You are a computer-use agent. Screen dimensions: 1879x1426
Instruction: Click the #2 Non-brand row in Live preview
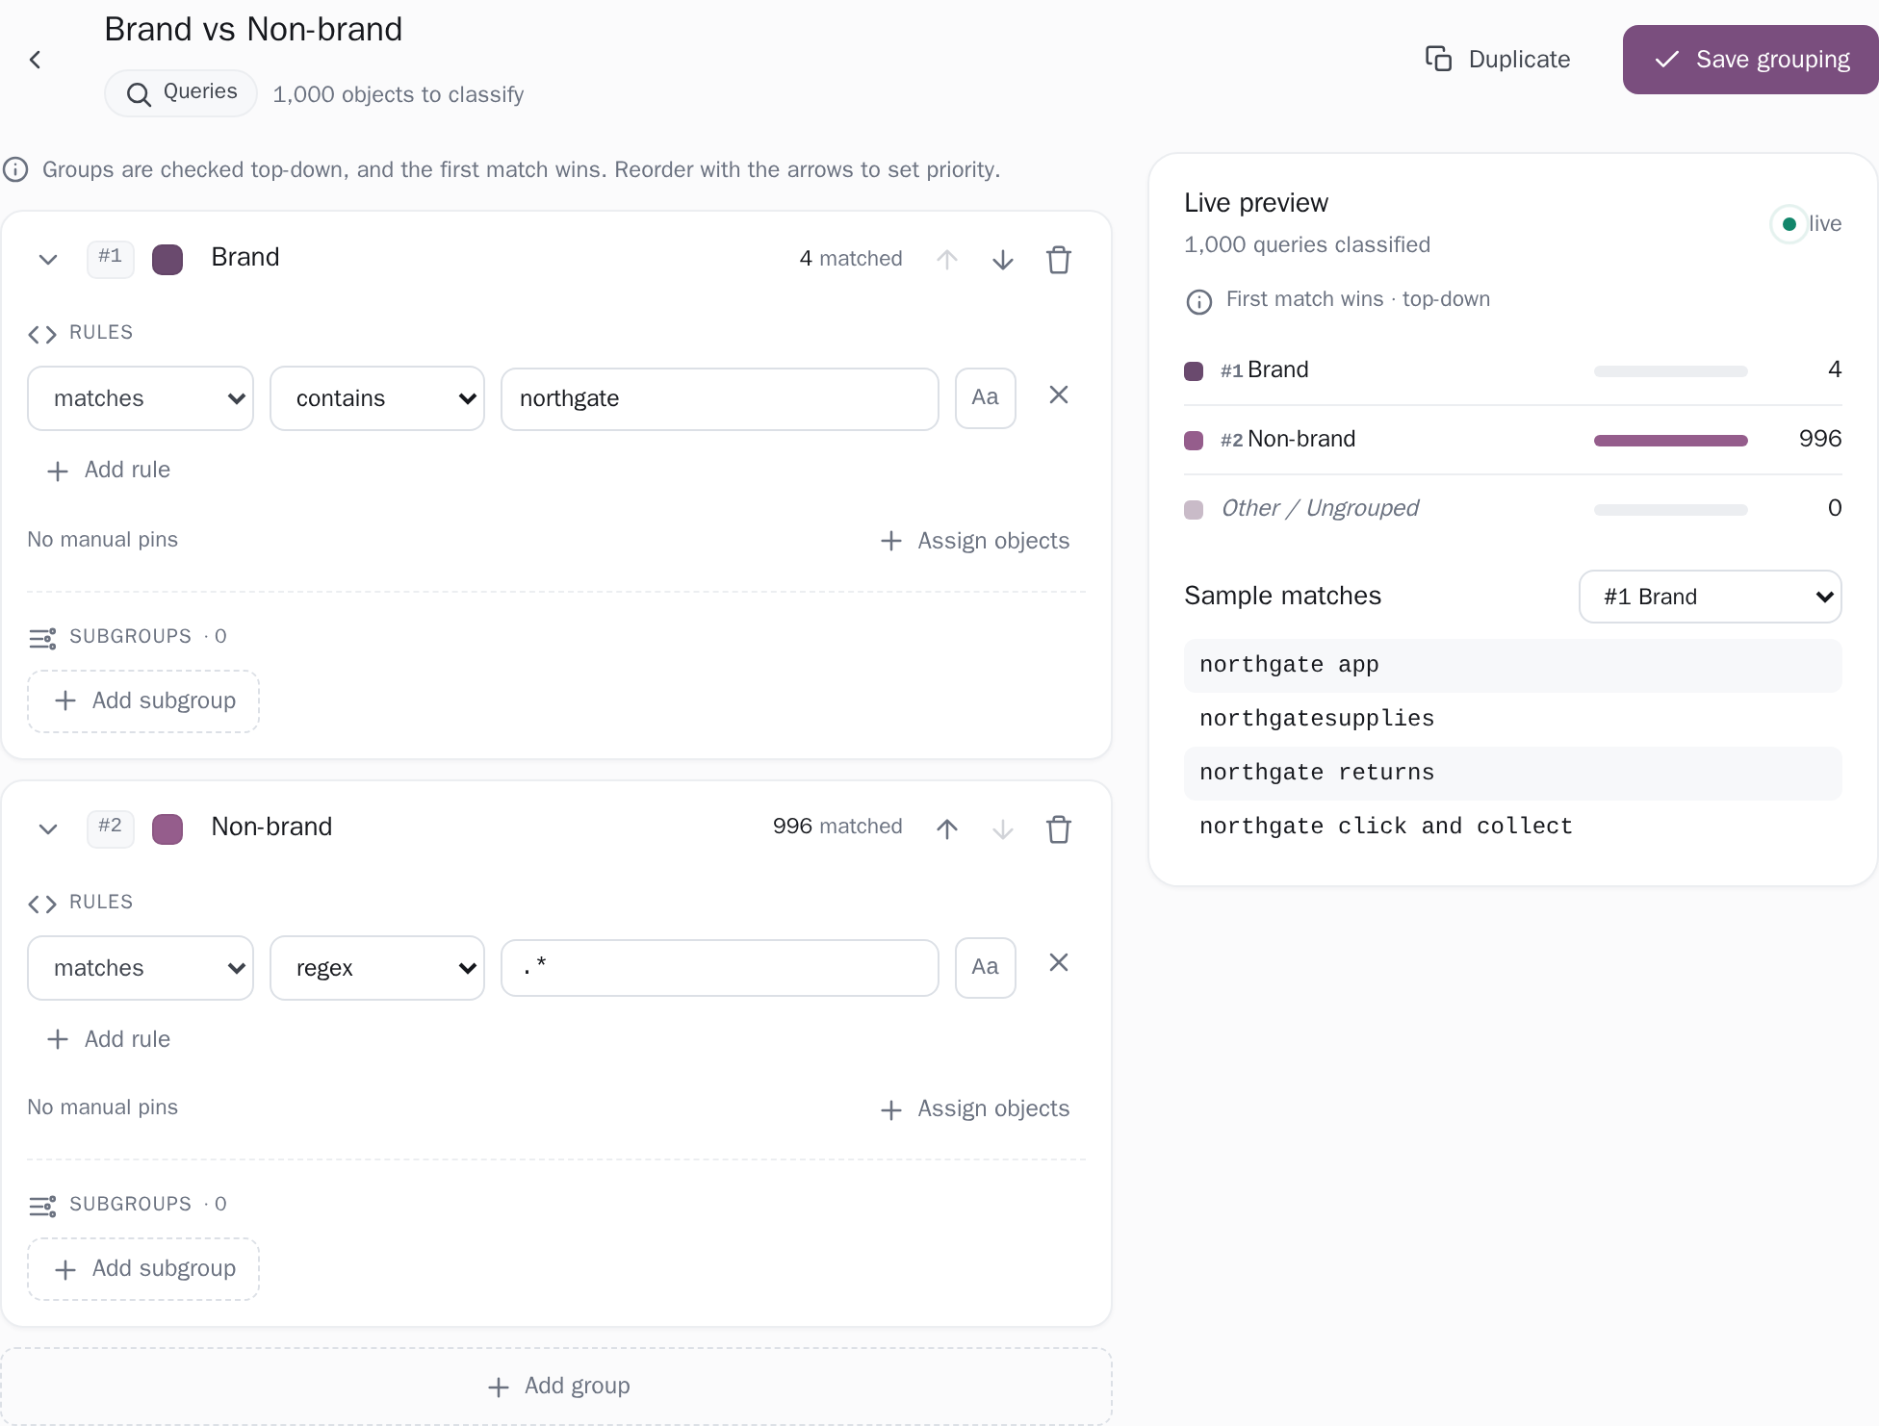pos(1513,440)
